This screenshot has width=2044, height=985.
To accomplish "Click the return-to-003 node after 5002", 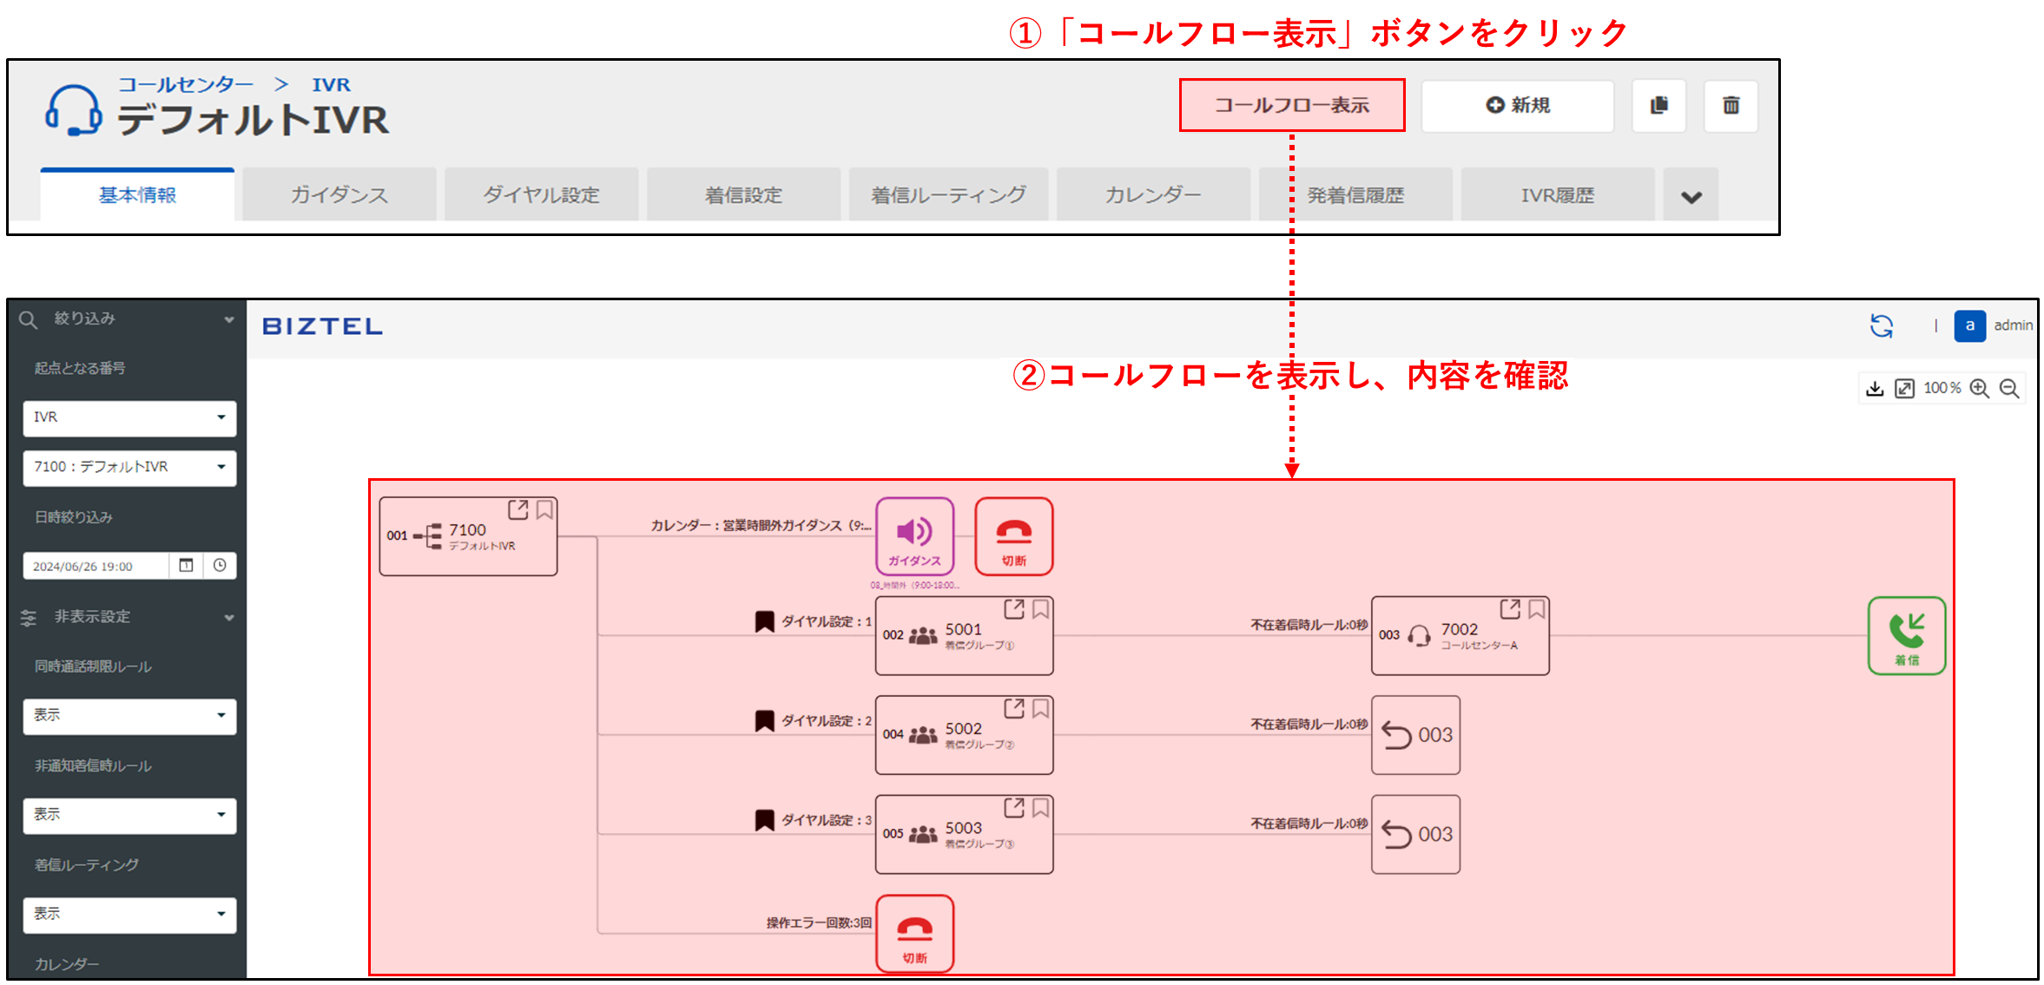I will coord(1415,735).
